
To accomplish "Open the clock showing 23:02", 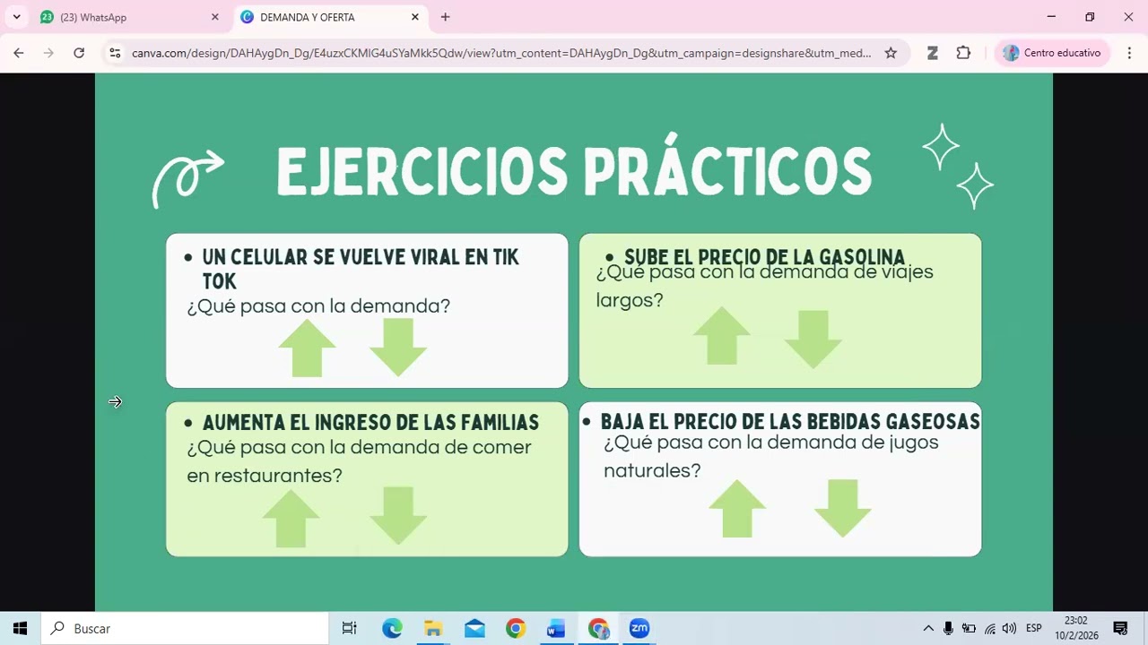I will pyautogui.click(x=1076, y=628).
